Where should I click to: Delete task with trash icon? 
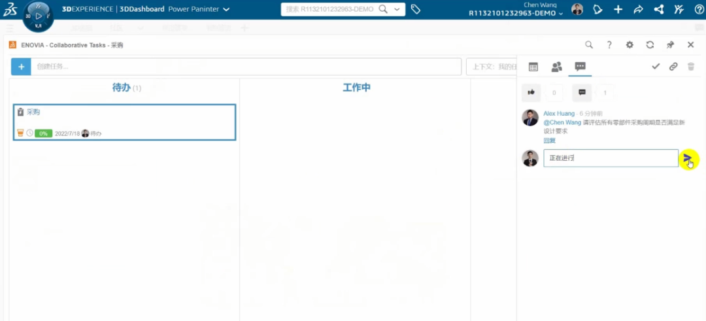[691, 67]
